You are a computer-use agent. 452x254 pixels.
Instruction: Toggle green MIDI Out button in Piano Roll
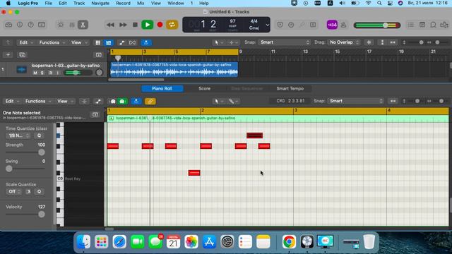click(122, 102)
